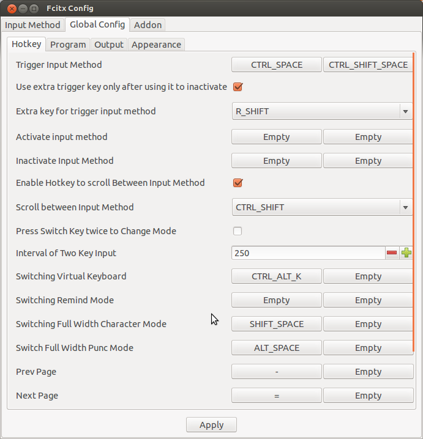Click the Prev Page '-' hotkey button
This screenshot has height=439, width=423.
(x=277, y=371)
